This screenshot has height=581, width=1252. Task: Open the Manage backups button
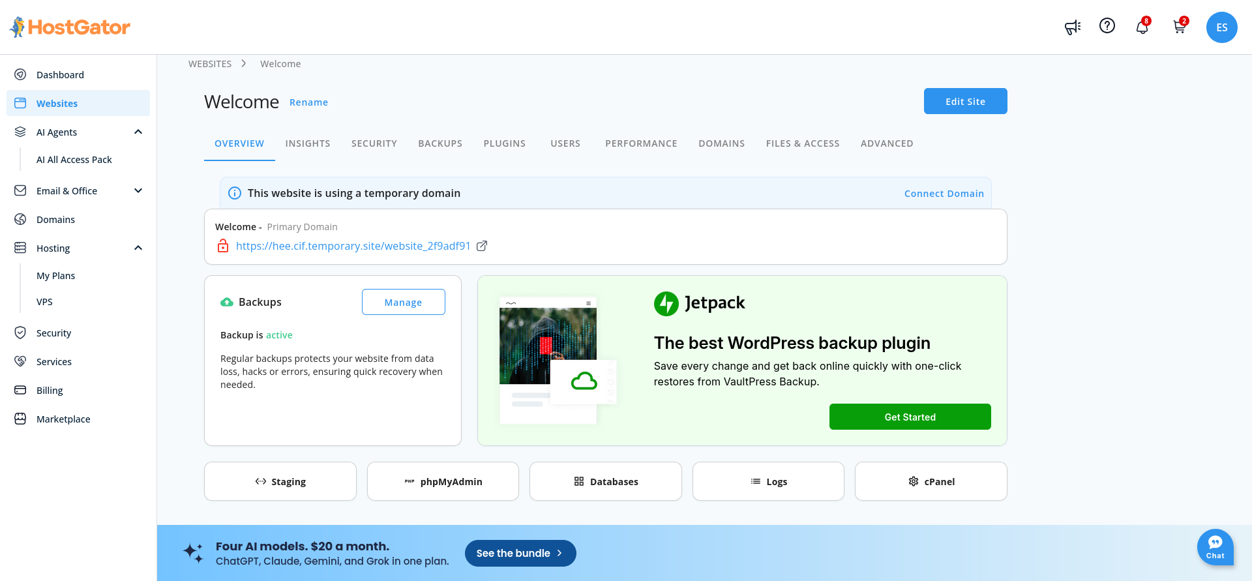(x=404, y=302)
